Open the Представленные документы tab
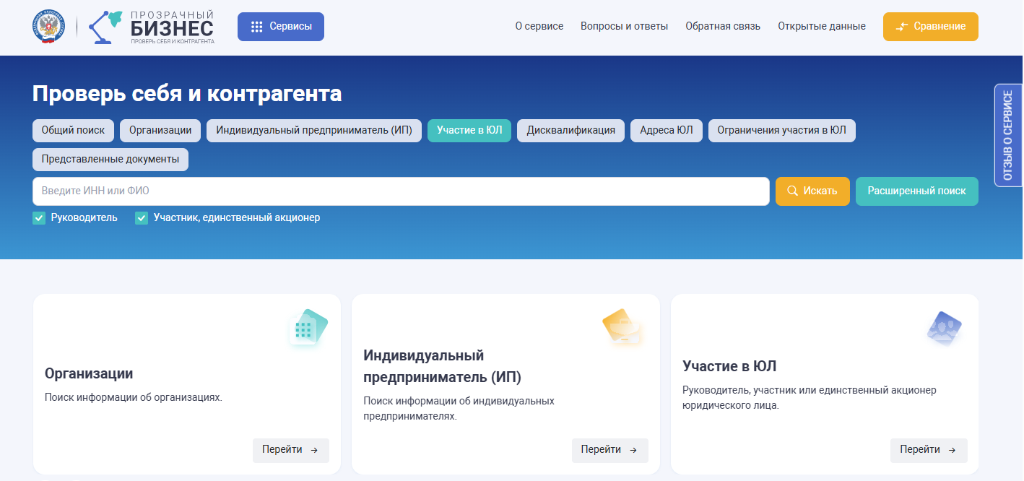This screenshot has width=1024, height=481. pos(110,160)
